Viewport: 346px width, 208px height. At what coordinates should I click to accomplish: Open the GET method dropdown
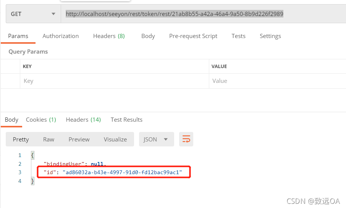(33, 14)
